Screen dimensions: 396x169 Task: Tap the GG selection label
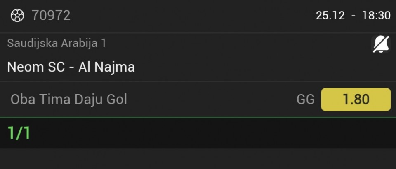[305, 100]
